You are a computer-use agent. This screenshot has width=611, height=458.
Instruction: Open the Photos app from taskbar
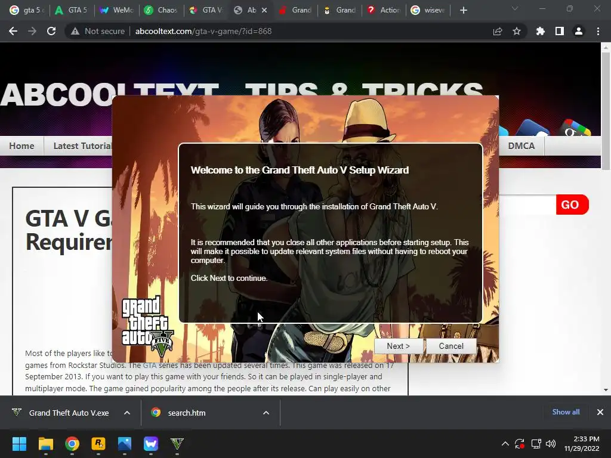tap(125, 444)
